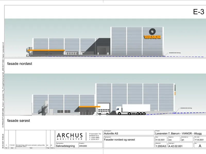Click the white semi-trailer truck
Image resolution: width=206 pixels, height=154 pixels.
133,110
